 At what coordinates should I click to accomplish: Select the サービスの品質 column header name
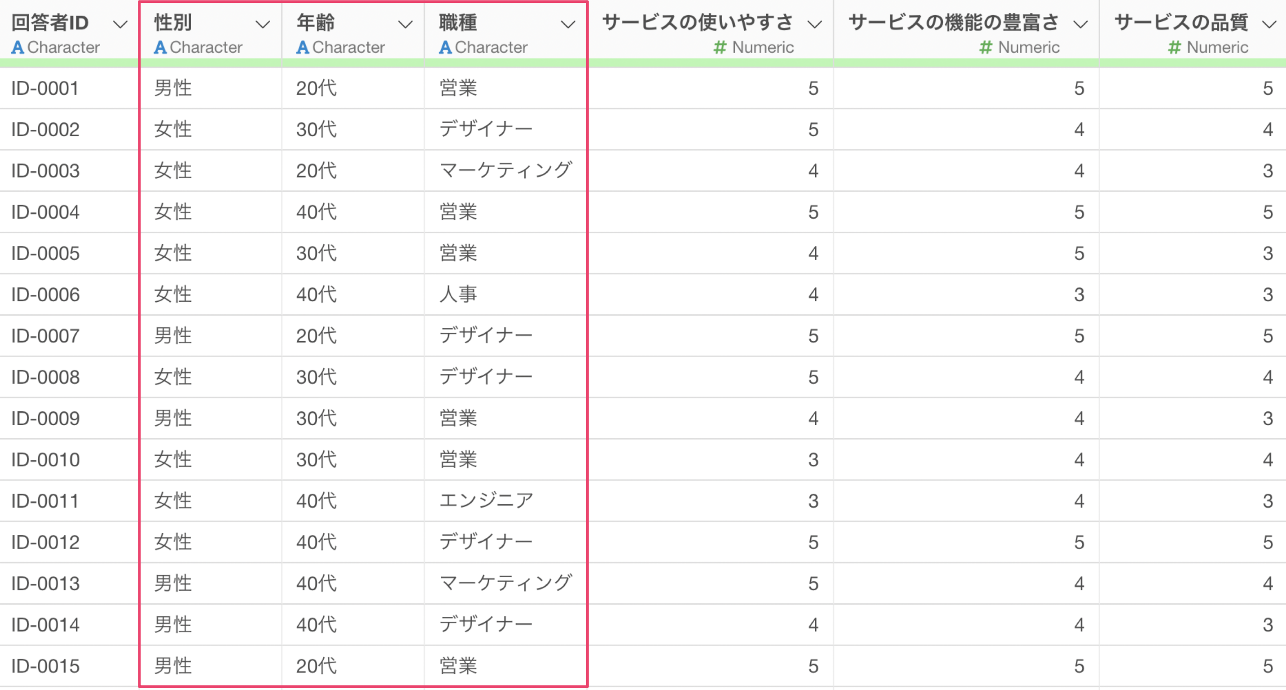[x=1181, y=23]
